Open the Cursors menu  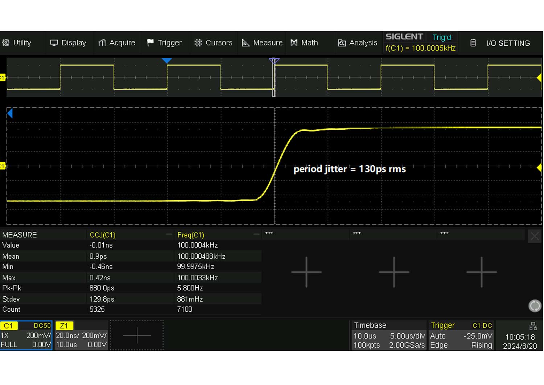(x=213, y=43)
